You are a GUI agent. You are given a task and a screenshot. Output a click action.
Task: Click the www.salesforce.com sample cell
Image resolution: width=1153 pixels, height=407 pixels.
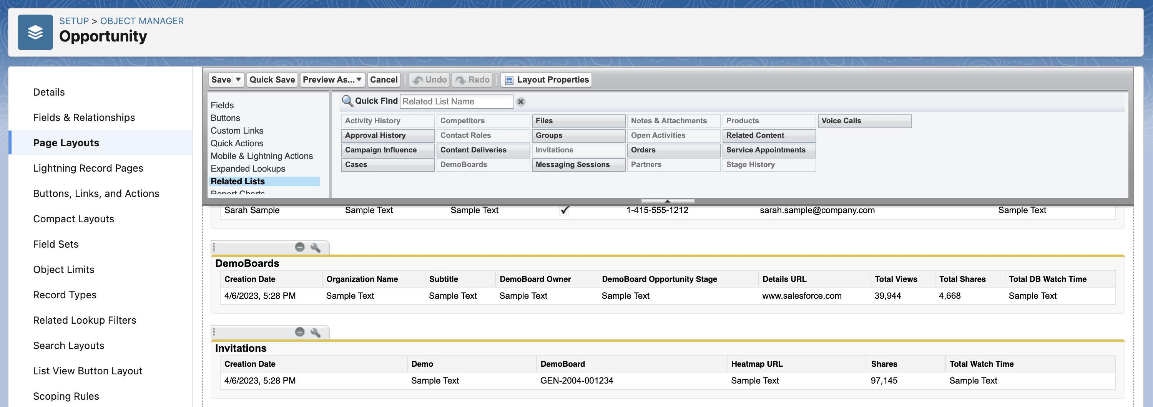(802, 296)
